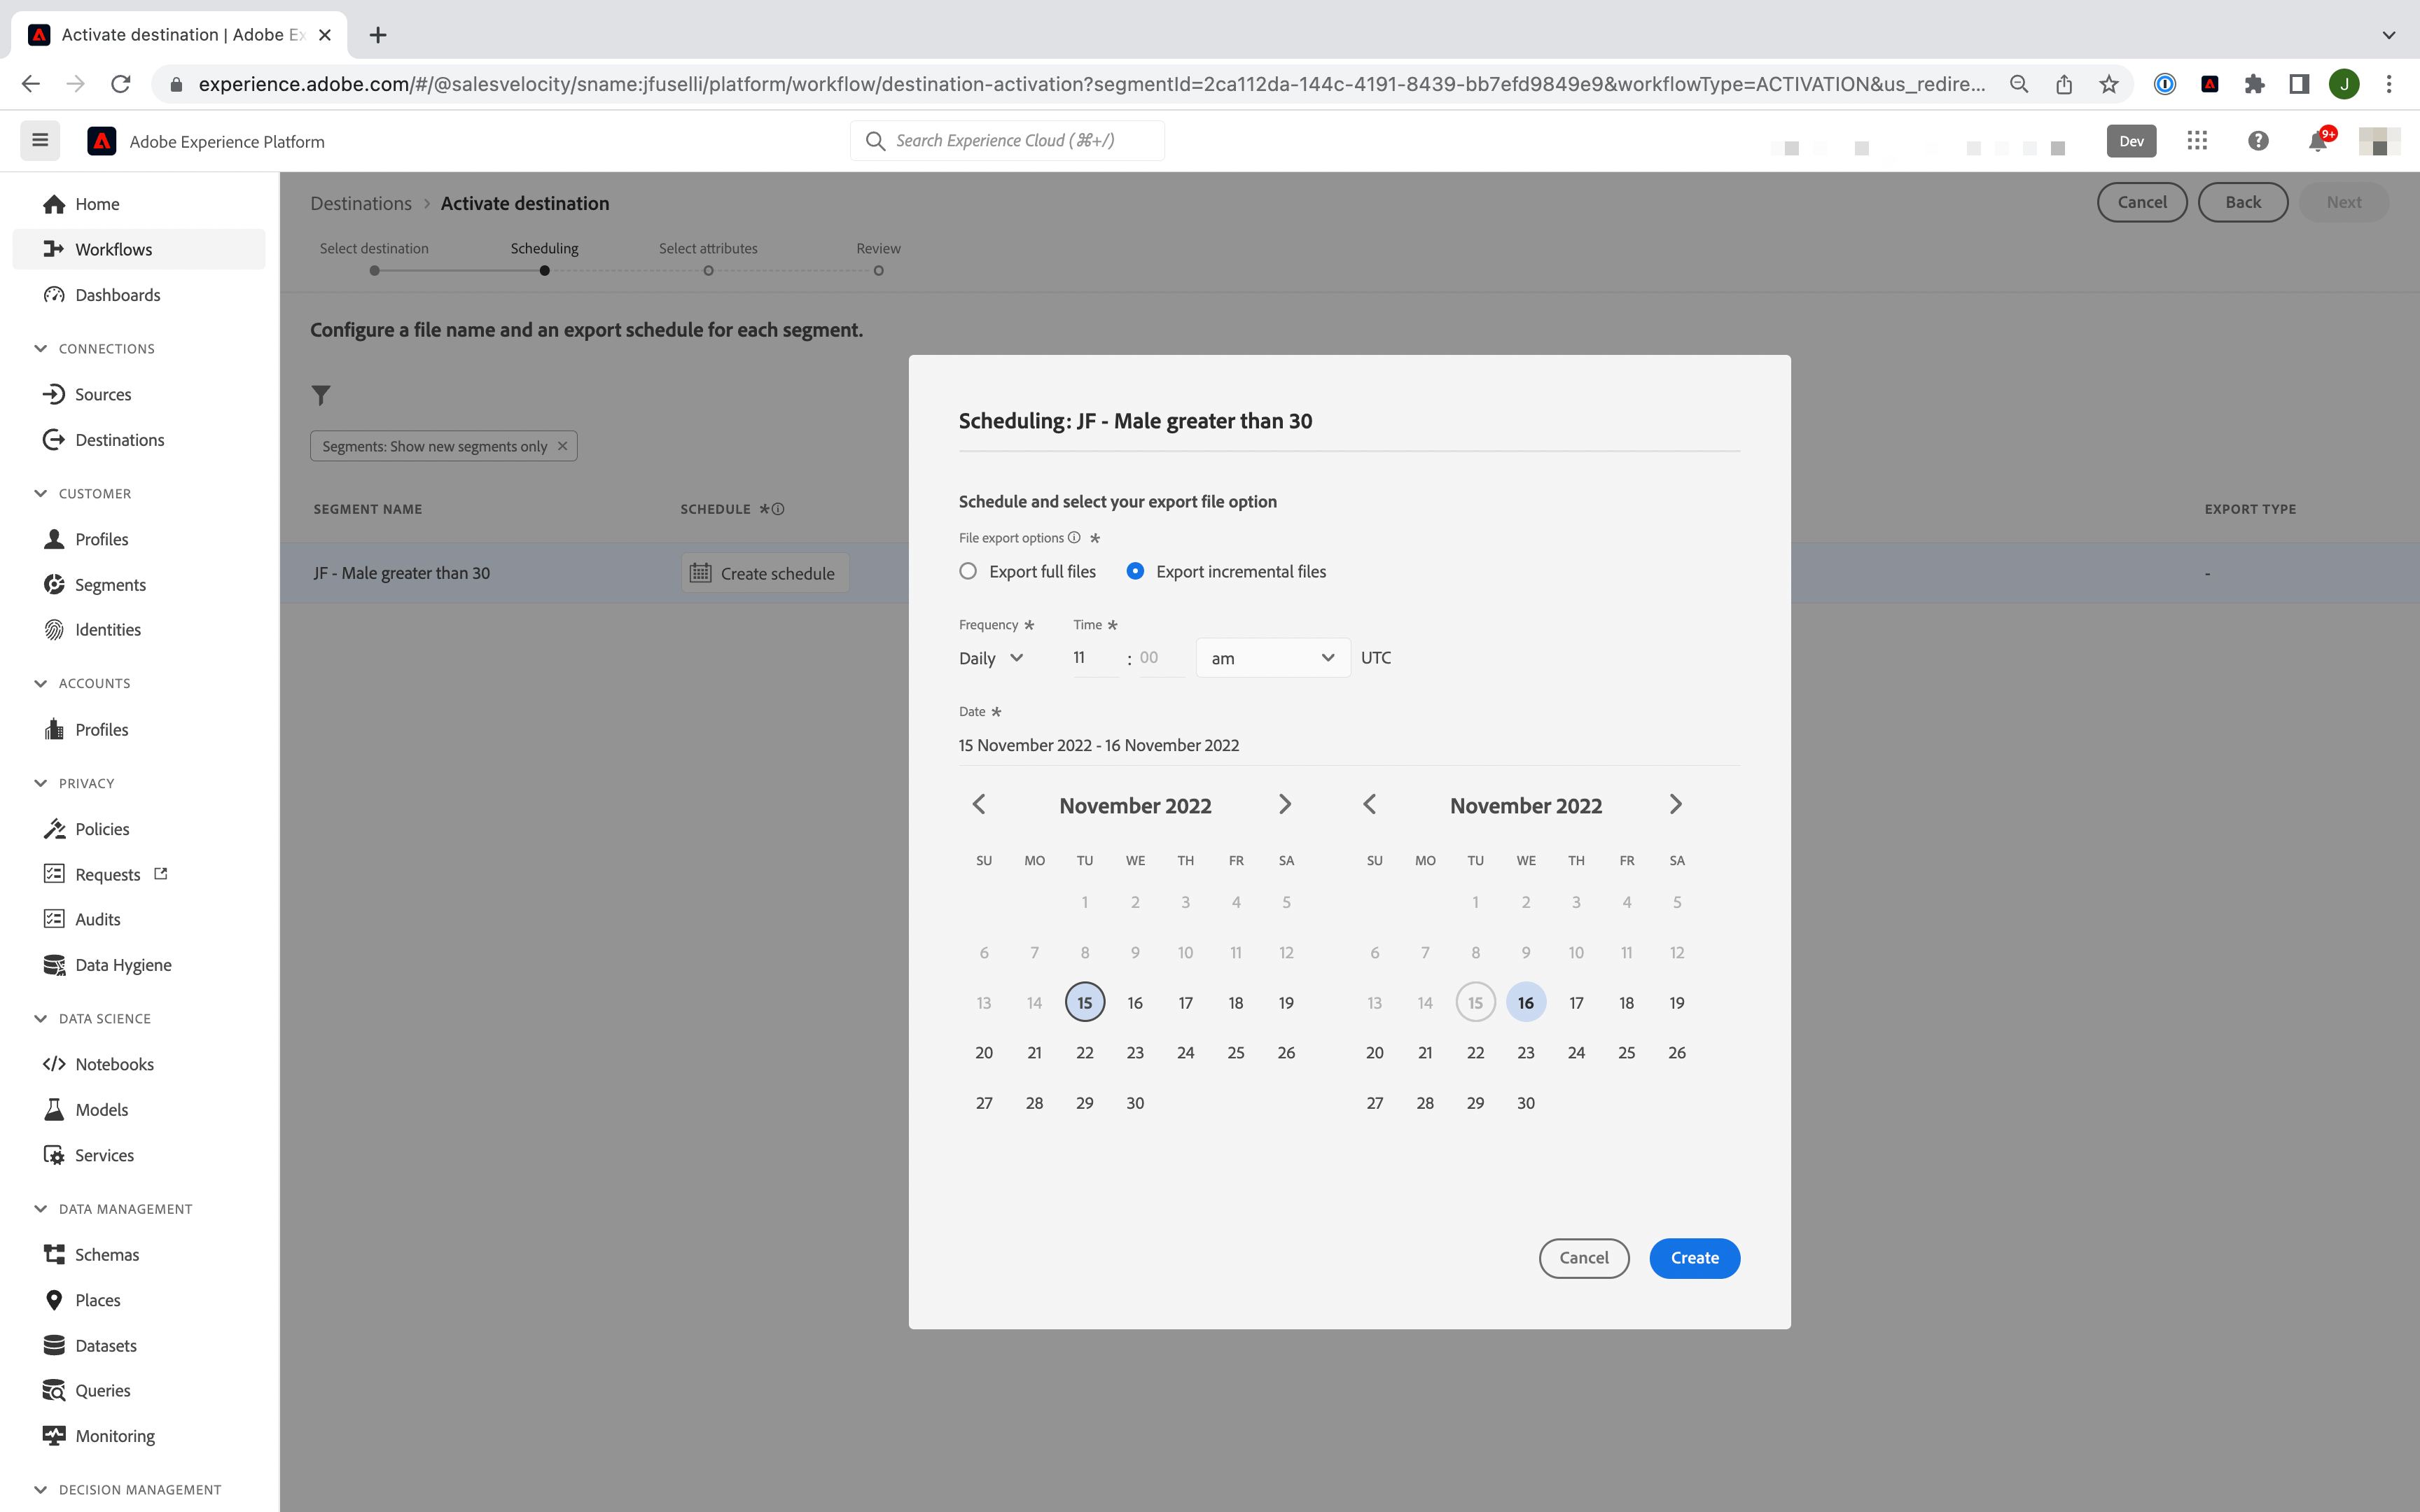
Task: Click the Create button to confirm schedule
Action: point(1693,1256)
